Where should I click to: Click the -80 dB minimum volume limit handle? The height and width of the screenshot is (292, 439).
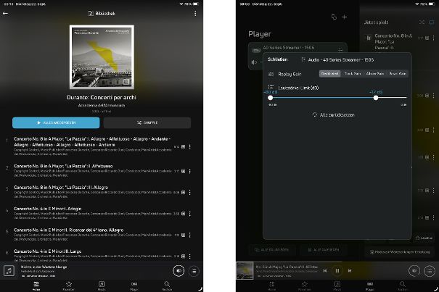click(270, 98)
